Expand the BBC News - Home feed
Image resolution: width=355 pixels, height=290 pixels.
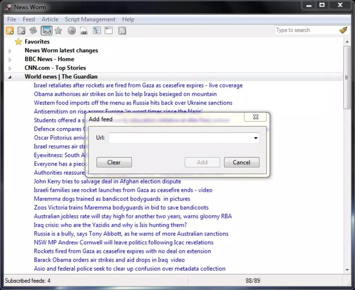(10, 60)
